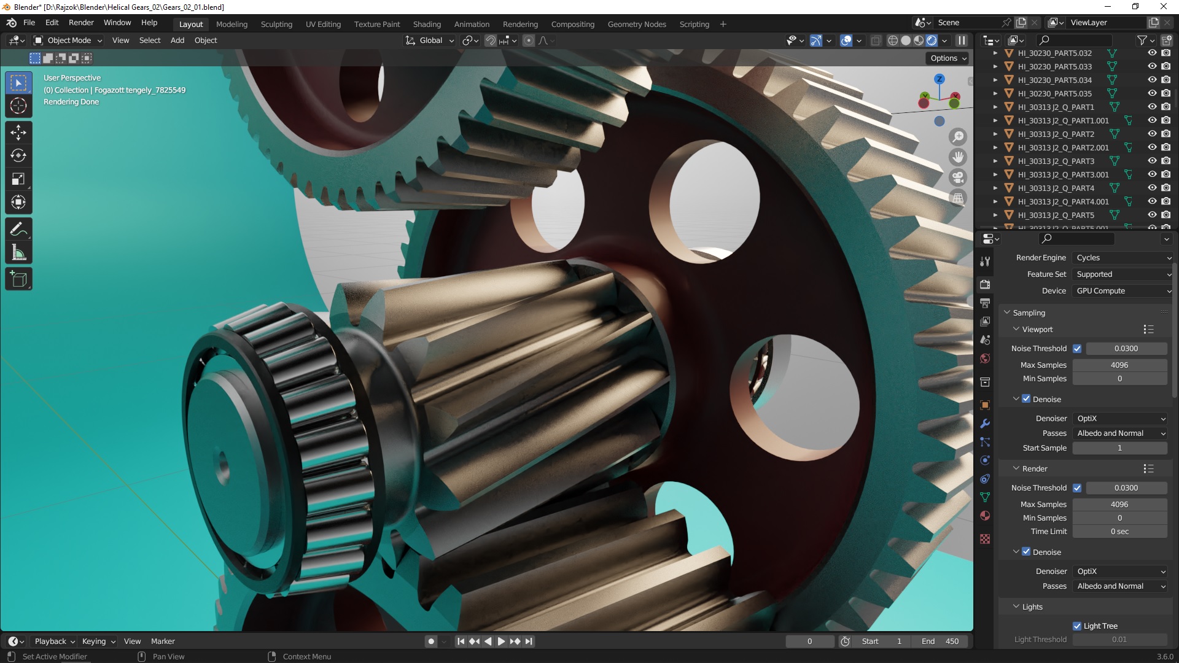This screenshot has width=1179, height=663.
Task: Hide HI_30230_PART5.033 with the eye icon
Action: click(1152, 66)
